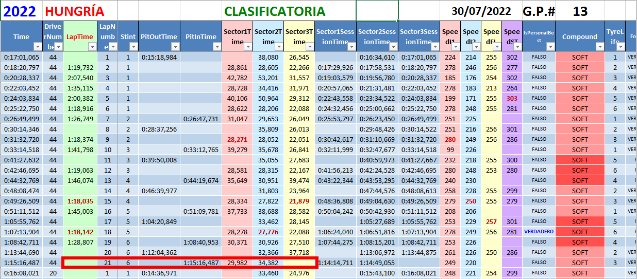637x279 pixels.
Task: Expand the PitOutTime filter dropdown
Action: click(x=175, y=47)
